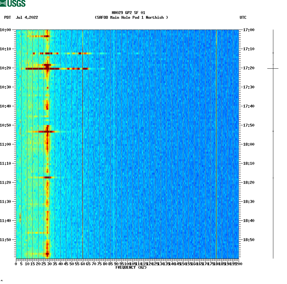Click the intense red band near 10:20
This screenshot has width=287, height=284.
click(x=48, y=68)
